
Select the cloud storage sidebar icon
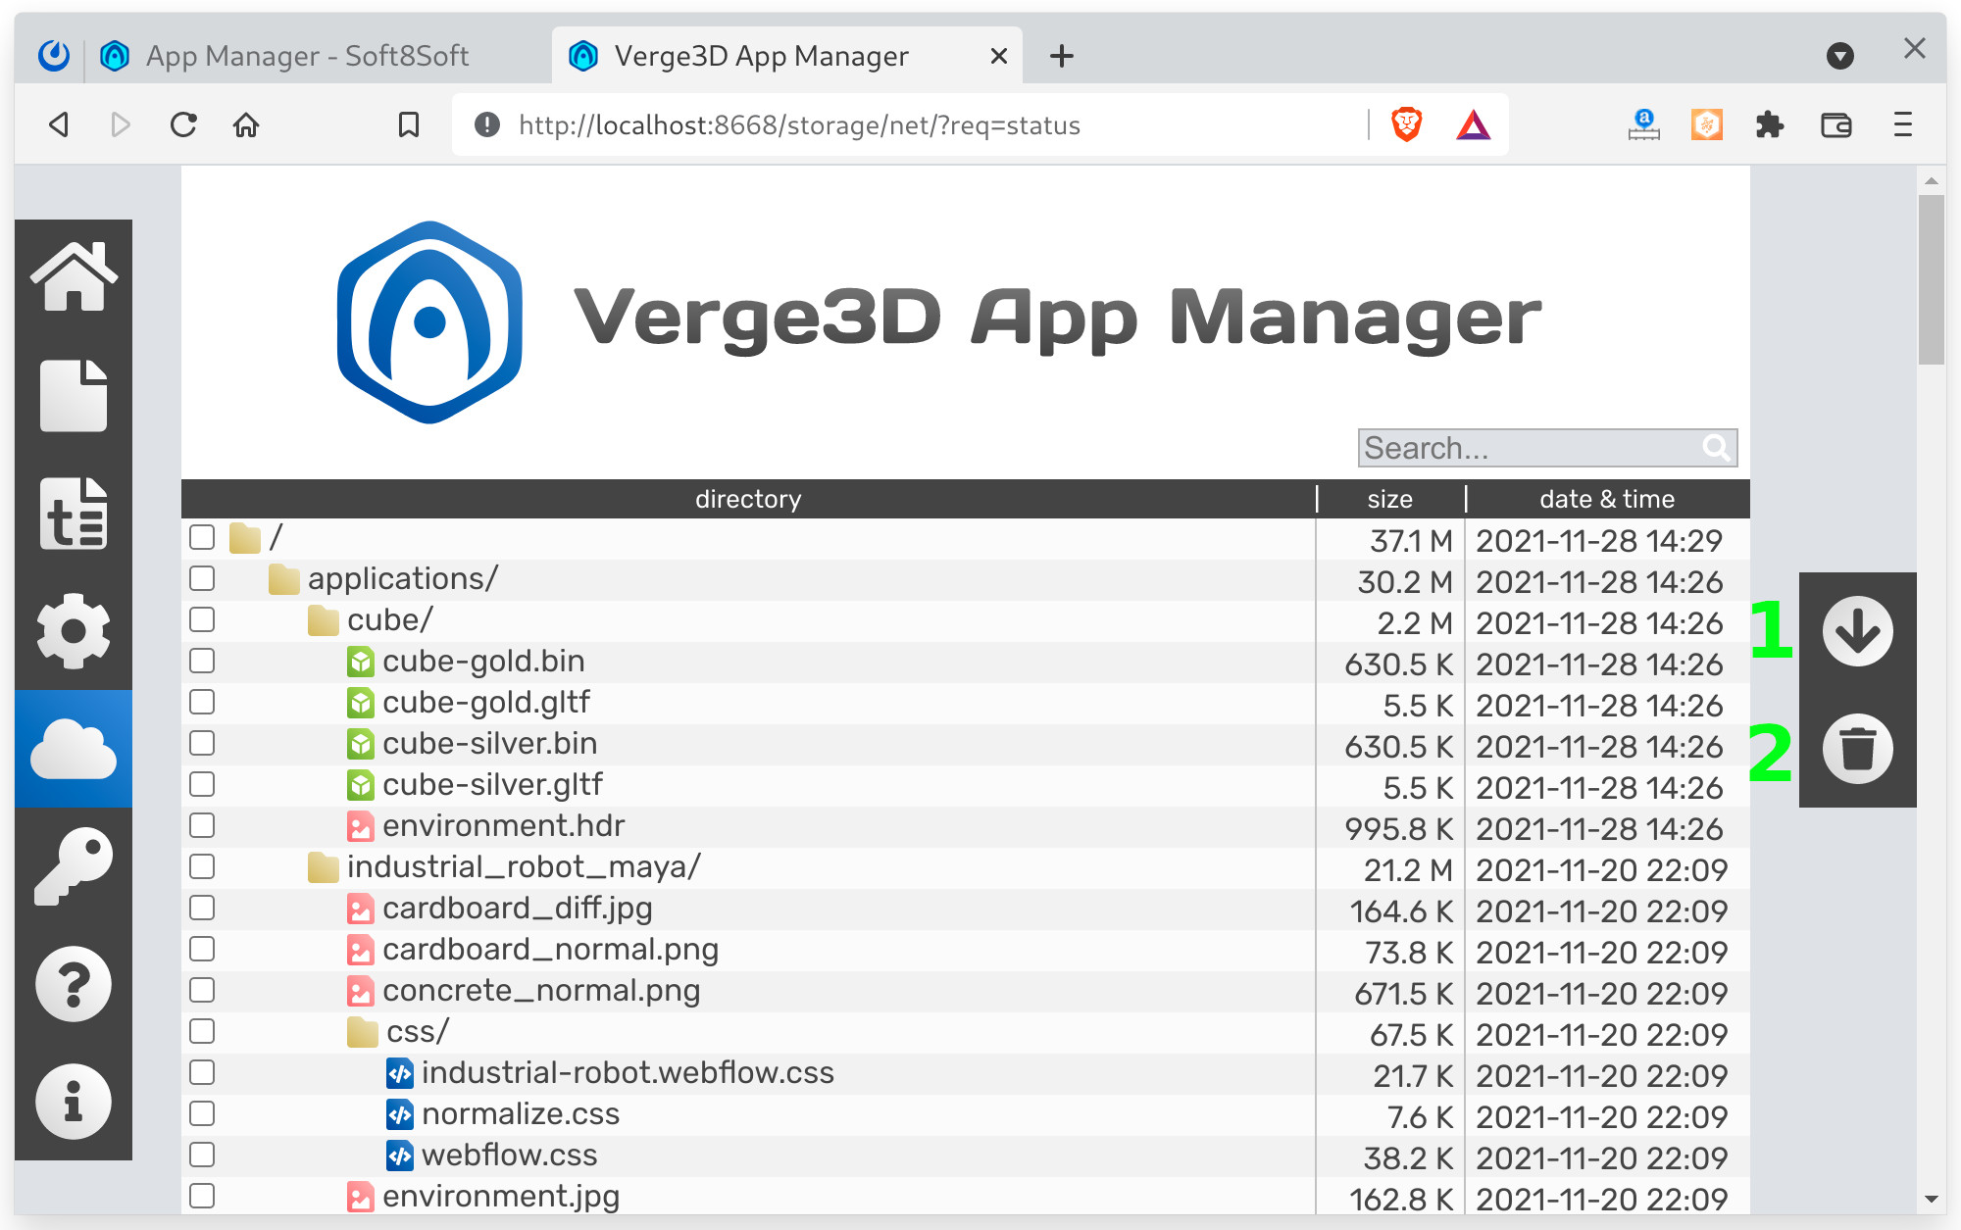coord(74,749)
